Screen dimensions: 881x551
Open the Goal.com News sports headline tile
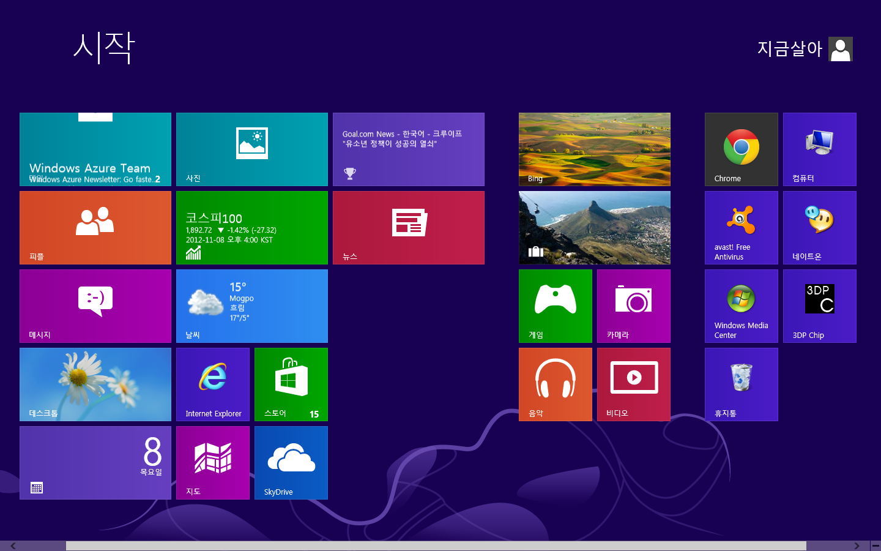(408, 149)
